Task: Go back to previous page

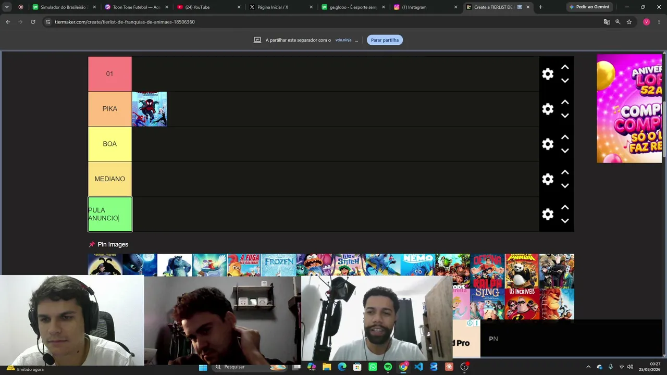Action: [x=8, y=22]
